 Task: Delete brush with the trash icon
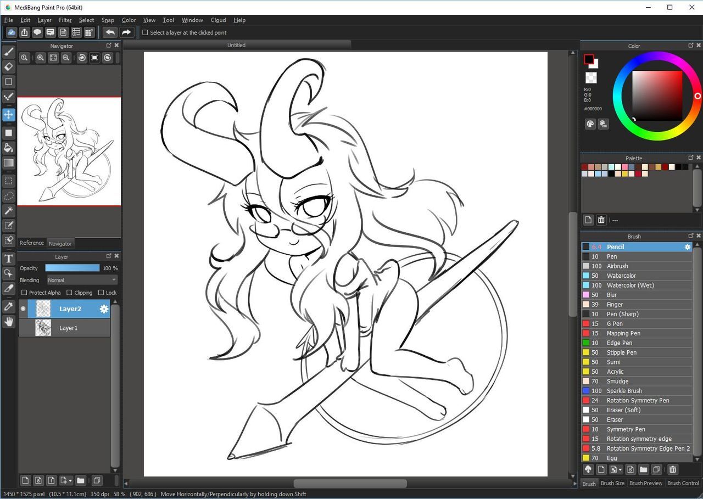(x=673, y=469)
